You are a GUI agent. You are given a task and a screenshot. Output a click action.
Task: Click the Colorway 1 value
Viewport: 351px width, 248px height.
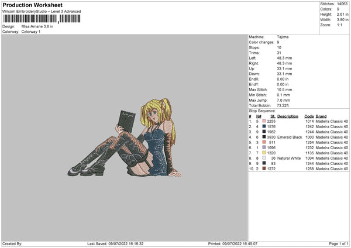(31, 32)
